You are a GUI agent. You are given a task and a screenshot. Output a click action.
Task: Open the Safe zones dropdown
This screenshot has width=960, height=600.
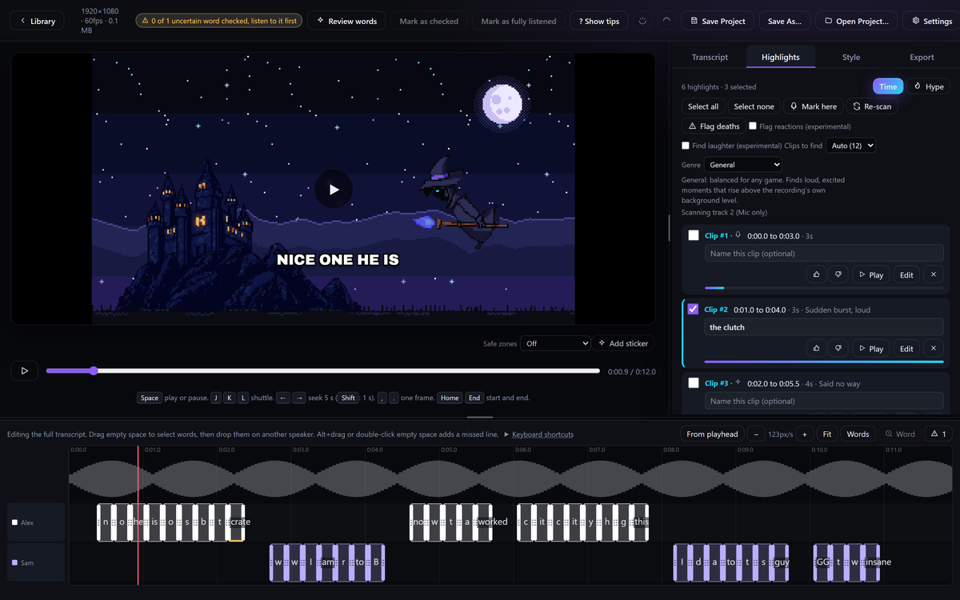click(x=555, y=343)
